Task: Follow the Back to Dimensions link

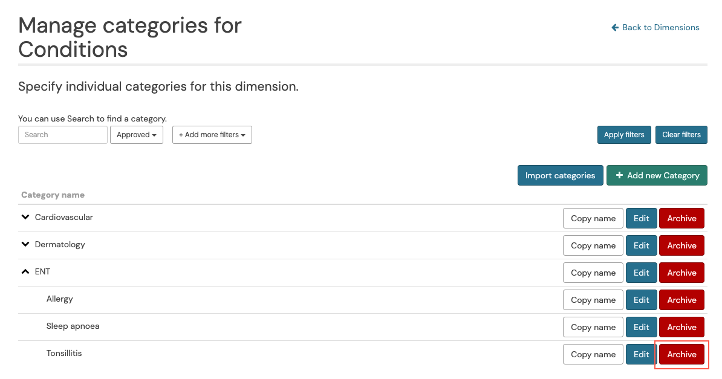Action: (660, 27)
